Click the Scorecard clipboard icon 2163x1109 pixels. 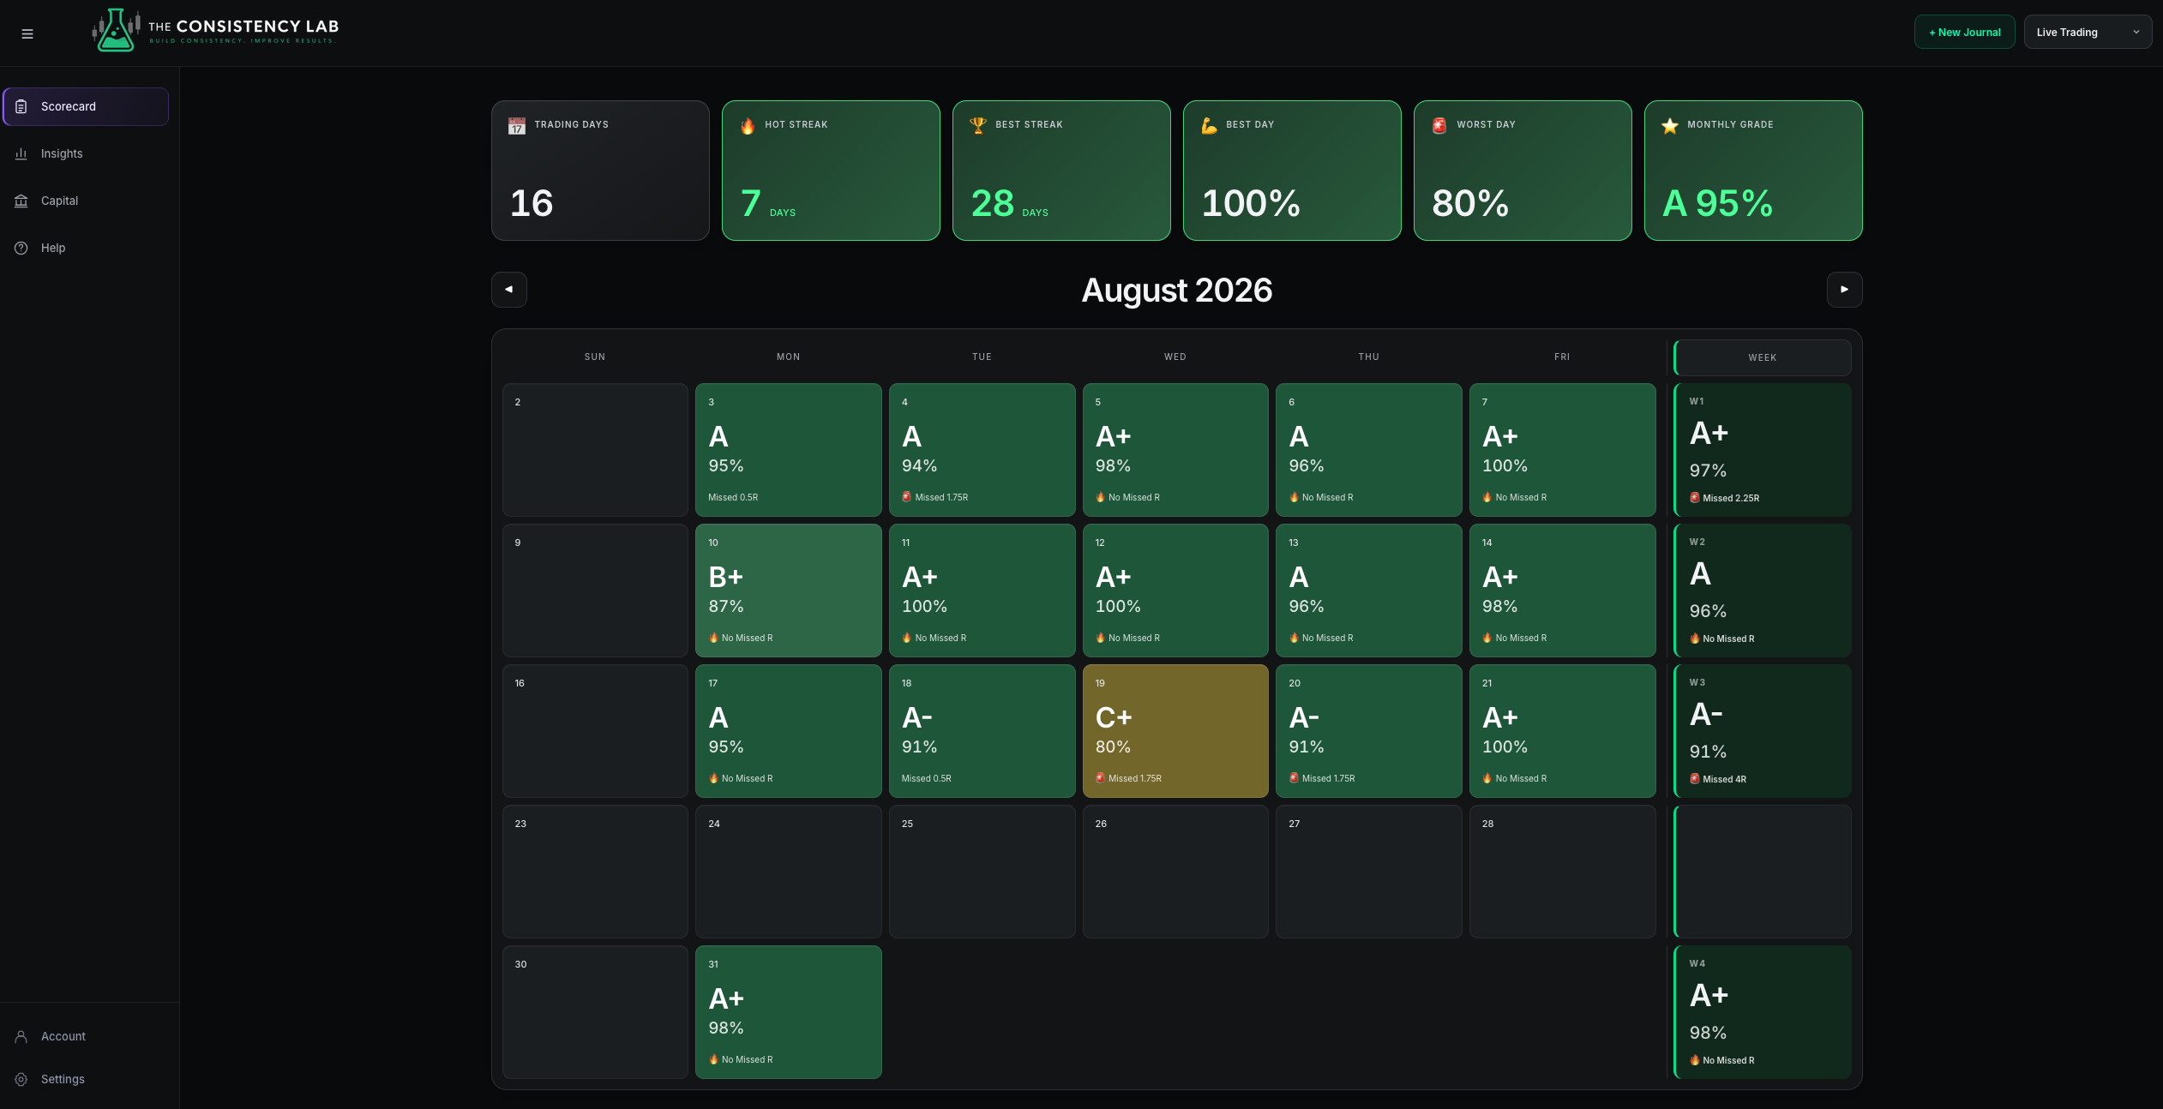(21, 106)
